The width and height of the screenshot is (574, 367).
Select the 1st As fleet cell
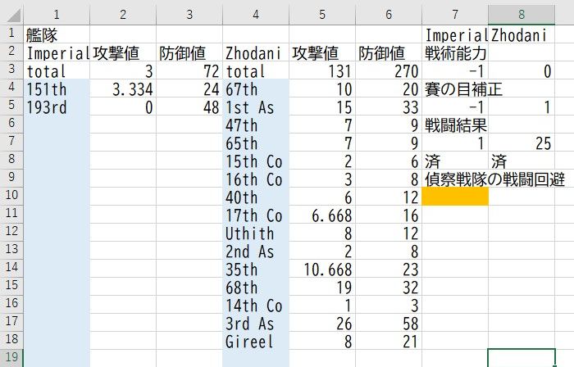[256, 106]
